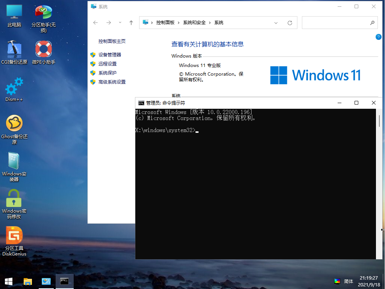This screenshot has width=385, height=289.
Task: Go back in the 系统 window
Action: (95, 23)
